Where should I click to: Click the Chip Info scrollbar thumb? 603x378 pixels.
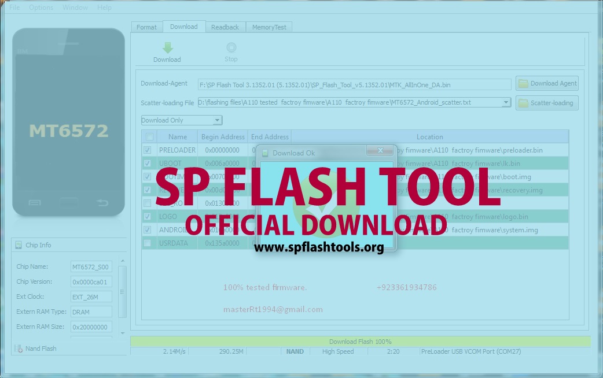click(122, 291)
